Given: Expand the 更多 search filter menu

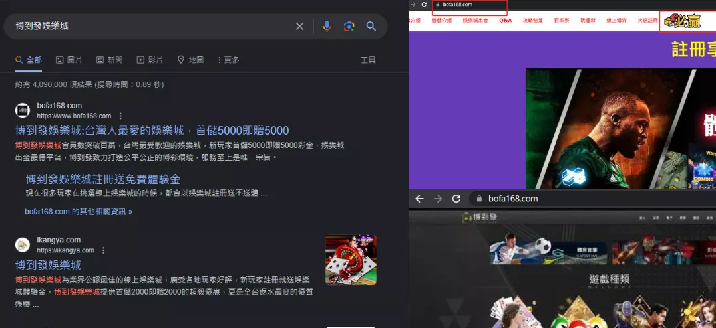Looking at the screenshot, I should click(228, 60).
